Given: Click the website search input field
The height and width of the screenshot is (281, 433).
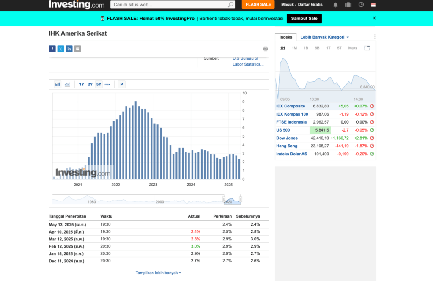Looking at the screenshot, I should [170, 4].
